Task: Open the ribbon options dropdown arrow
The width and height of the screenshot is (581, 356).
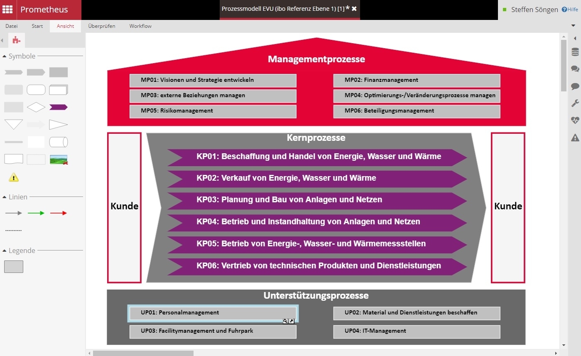Action: pyautogui.click(x=574, y=26)
